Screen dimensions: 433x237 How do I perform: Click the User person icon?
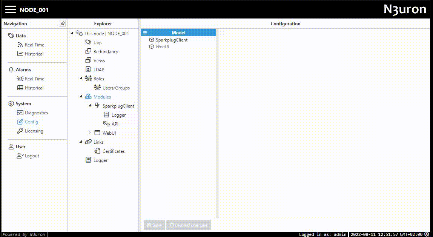pos(11,147)
